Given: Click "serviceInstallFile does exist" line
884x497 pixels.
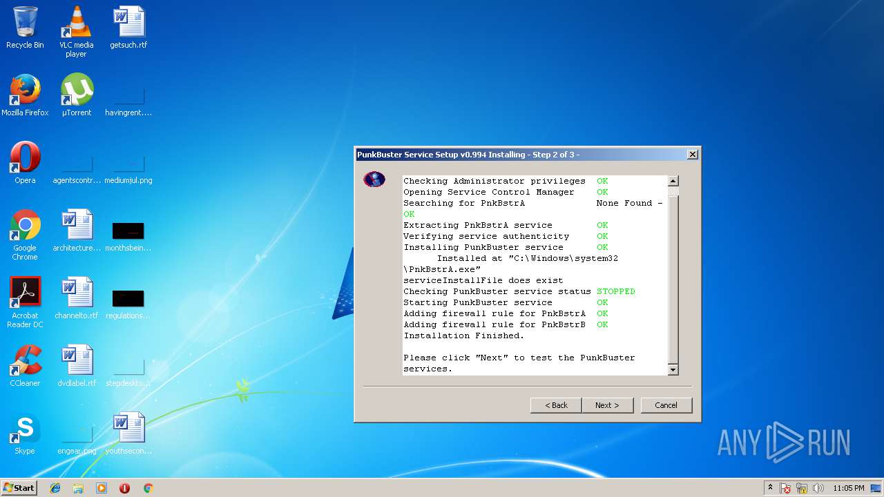Looking at the screenshot, I should 483,280.
